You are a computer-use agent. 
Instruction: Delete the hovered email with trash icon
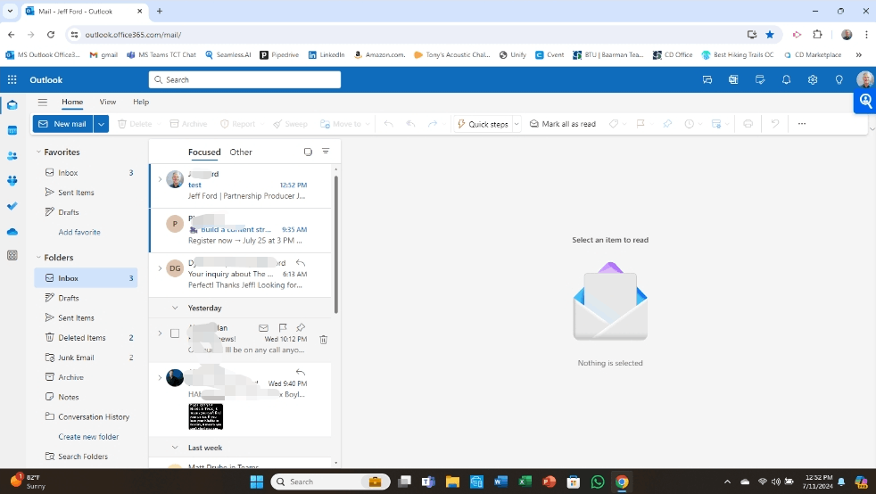coord(323,340)
